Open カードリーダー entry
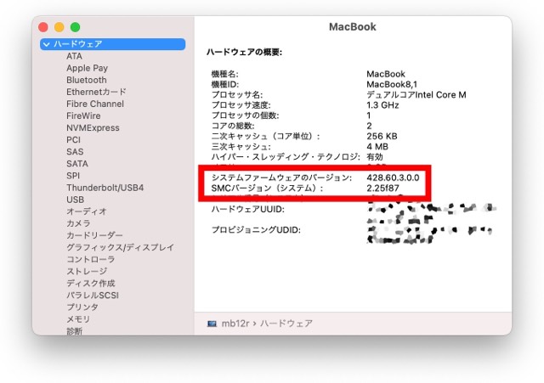The image size is (544, 383). [94, 235]
